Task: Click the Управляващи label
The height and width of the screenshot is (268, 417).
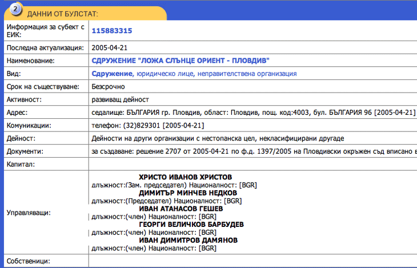Action: (29, 213)
